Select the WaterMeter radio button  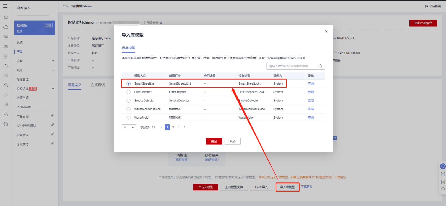tap(128, 118)
